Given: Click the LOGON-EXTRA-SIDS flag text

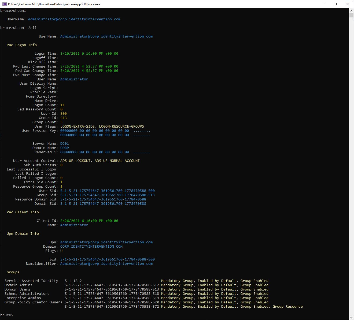Looking at the screenshot, I should [x=78, y=126].
